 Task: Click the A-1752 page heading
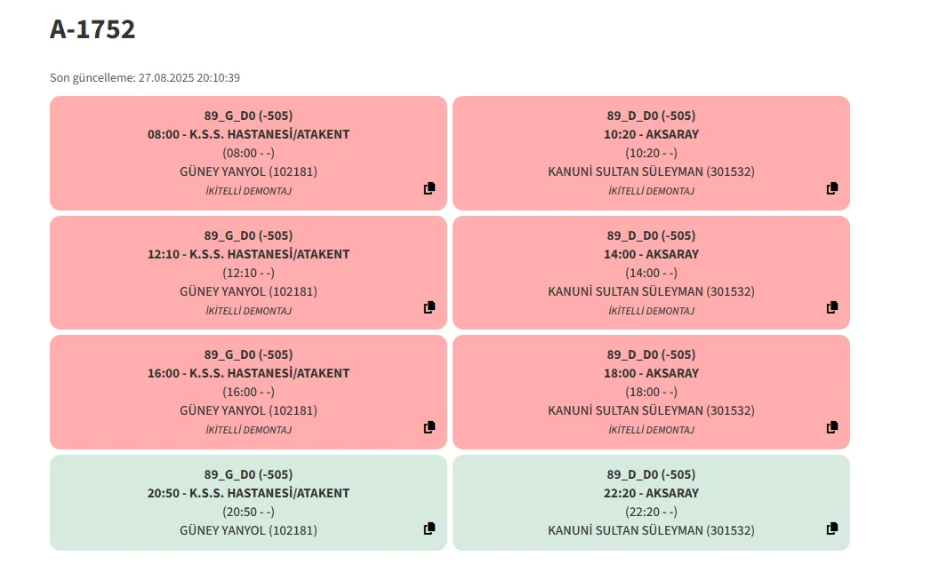(x=92, y=29)
